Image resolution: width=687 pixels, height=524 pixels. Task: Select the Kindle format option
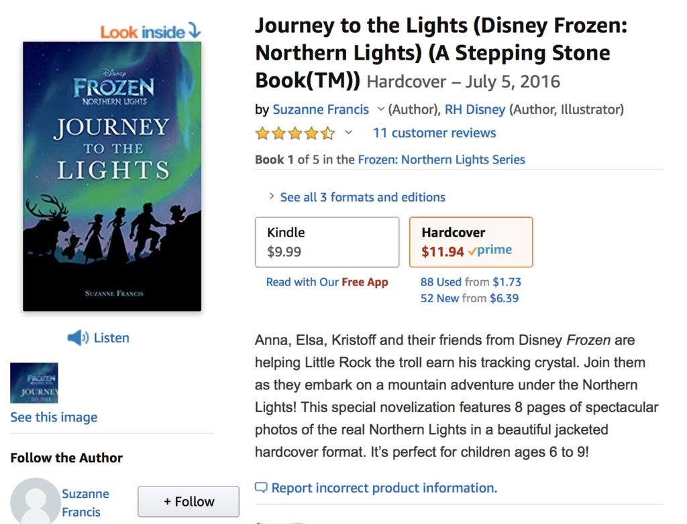(327, 242)
